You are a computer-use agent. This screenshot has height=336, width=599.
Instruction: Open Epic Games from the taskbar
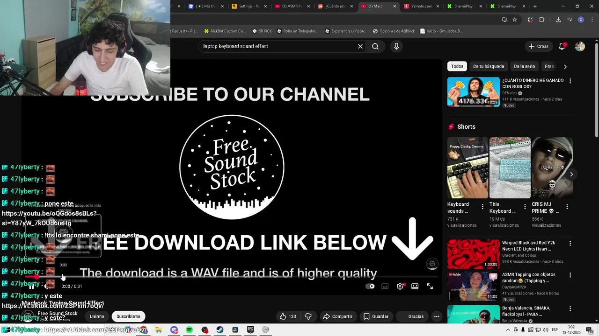click(x=250, y=330)
